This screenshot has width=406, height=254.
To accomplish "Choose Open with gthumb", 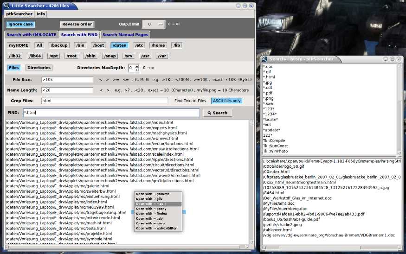I will pos(158,194).
